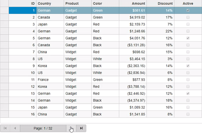
Task: Sort by the Product column header
Action: [78, 3]
